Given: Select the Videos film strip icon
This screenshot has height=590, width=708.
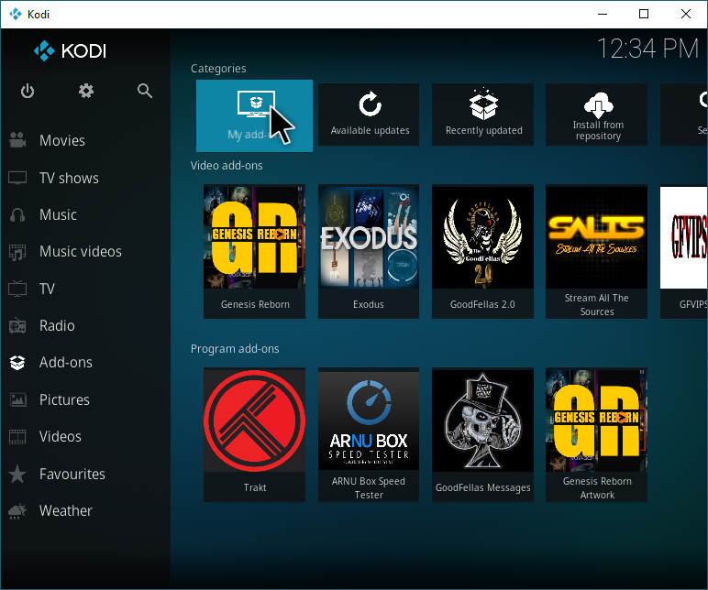Looking at the screenshot, I should 17,437.
